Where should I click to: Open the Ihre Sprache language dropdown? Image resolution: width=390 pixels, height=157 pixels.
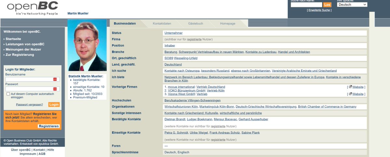click(352, 5)
